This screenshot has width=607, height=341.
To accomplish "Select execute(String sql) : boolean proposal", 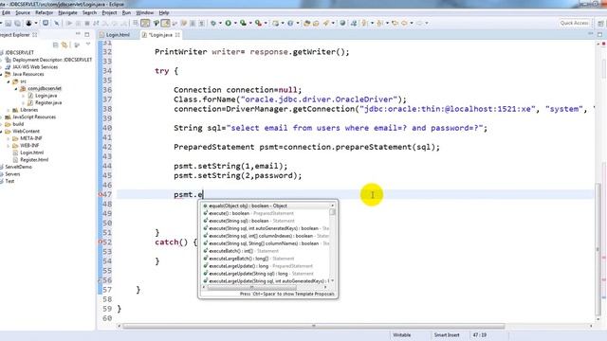I will 267,221.
